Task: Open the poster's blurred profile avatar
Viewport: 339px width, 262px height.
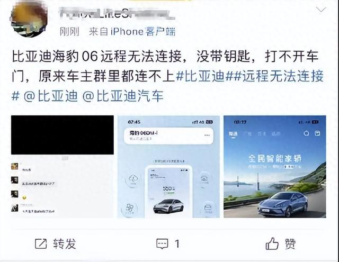Action: coord(28,18)
